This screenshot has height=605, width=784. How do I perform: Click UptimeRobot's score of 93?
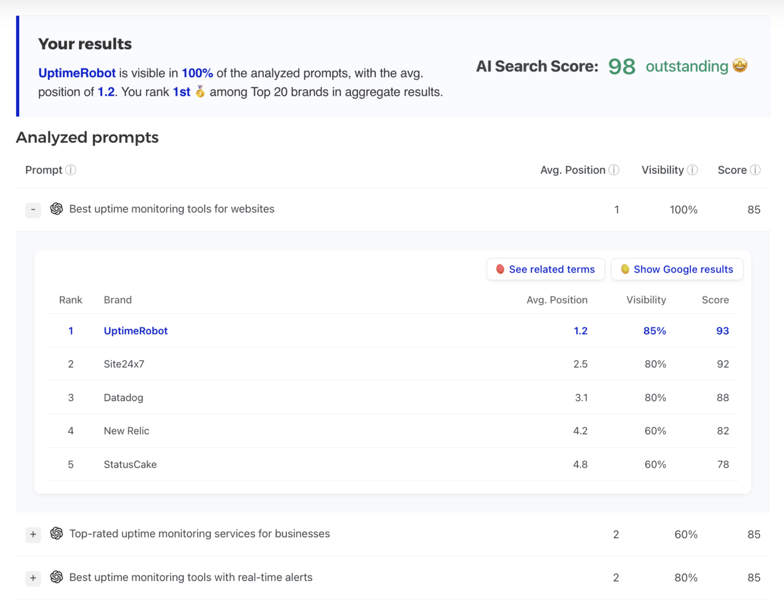[x=722, y=331]
